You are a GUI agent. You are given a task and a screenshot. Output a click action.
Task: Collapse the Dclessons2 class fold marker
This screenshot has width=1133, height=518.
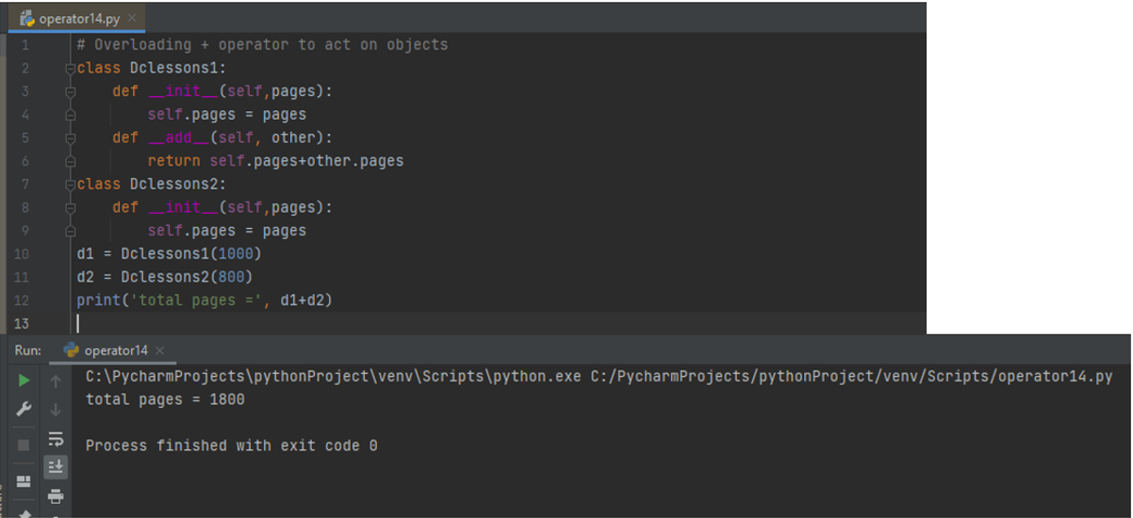(70, 184)
